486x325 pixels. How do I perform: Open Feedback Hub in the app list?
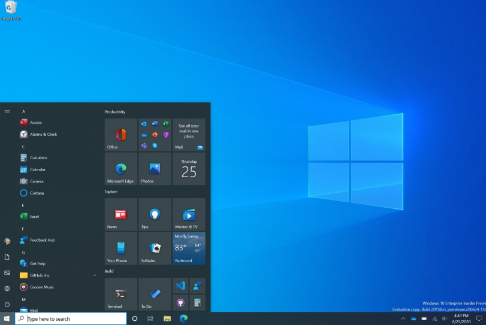pos(58,240)
